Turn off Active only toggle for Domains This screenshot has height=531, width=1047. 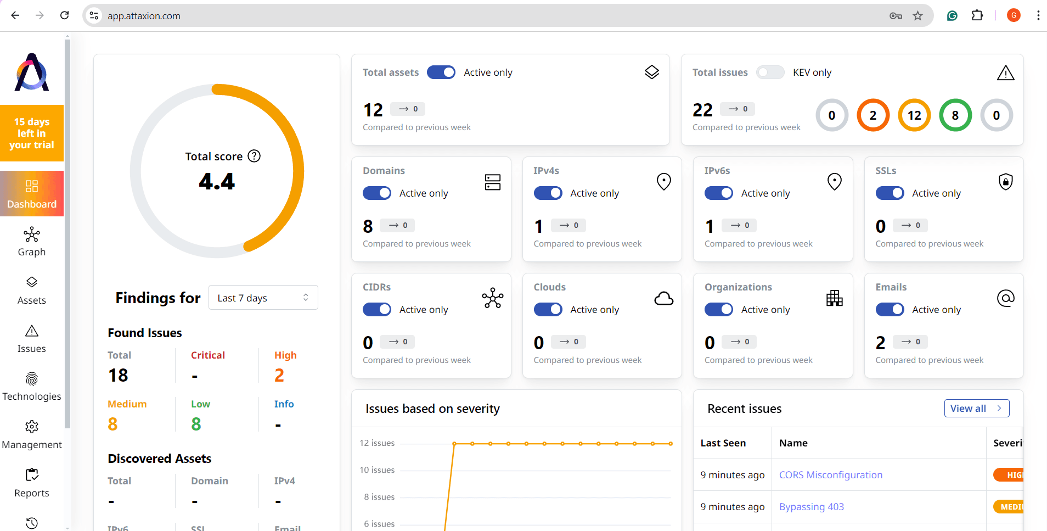pyautogui.click(x=377, y=193)
